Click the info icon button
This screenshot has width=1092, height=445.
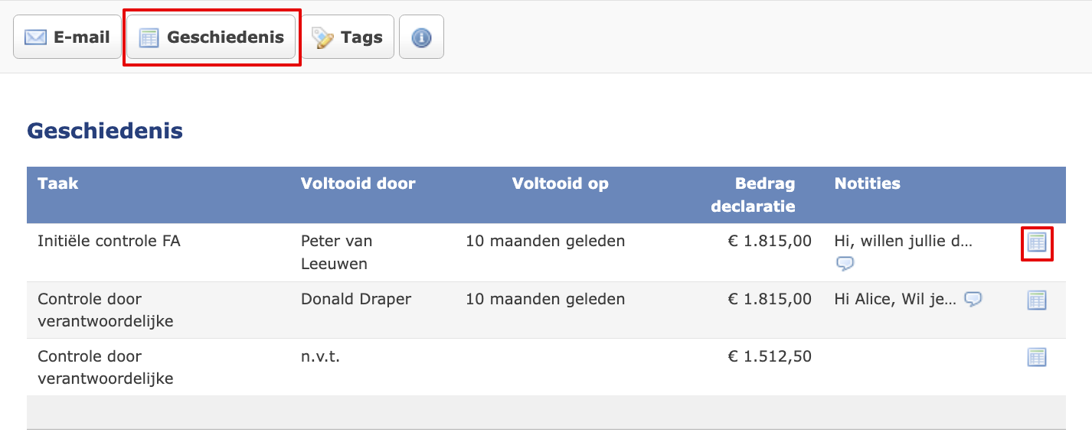coord(421,37)
